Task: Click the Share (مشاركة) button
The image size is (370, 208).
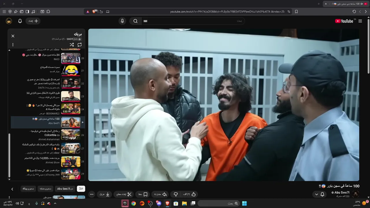Action: (160, 194)
